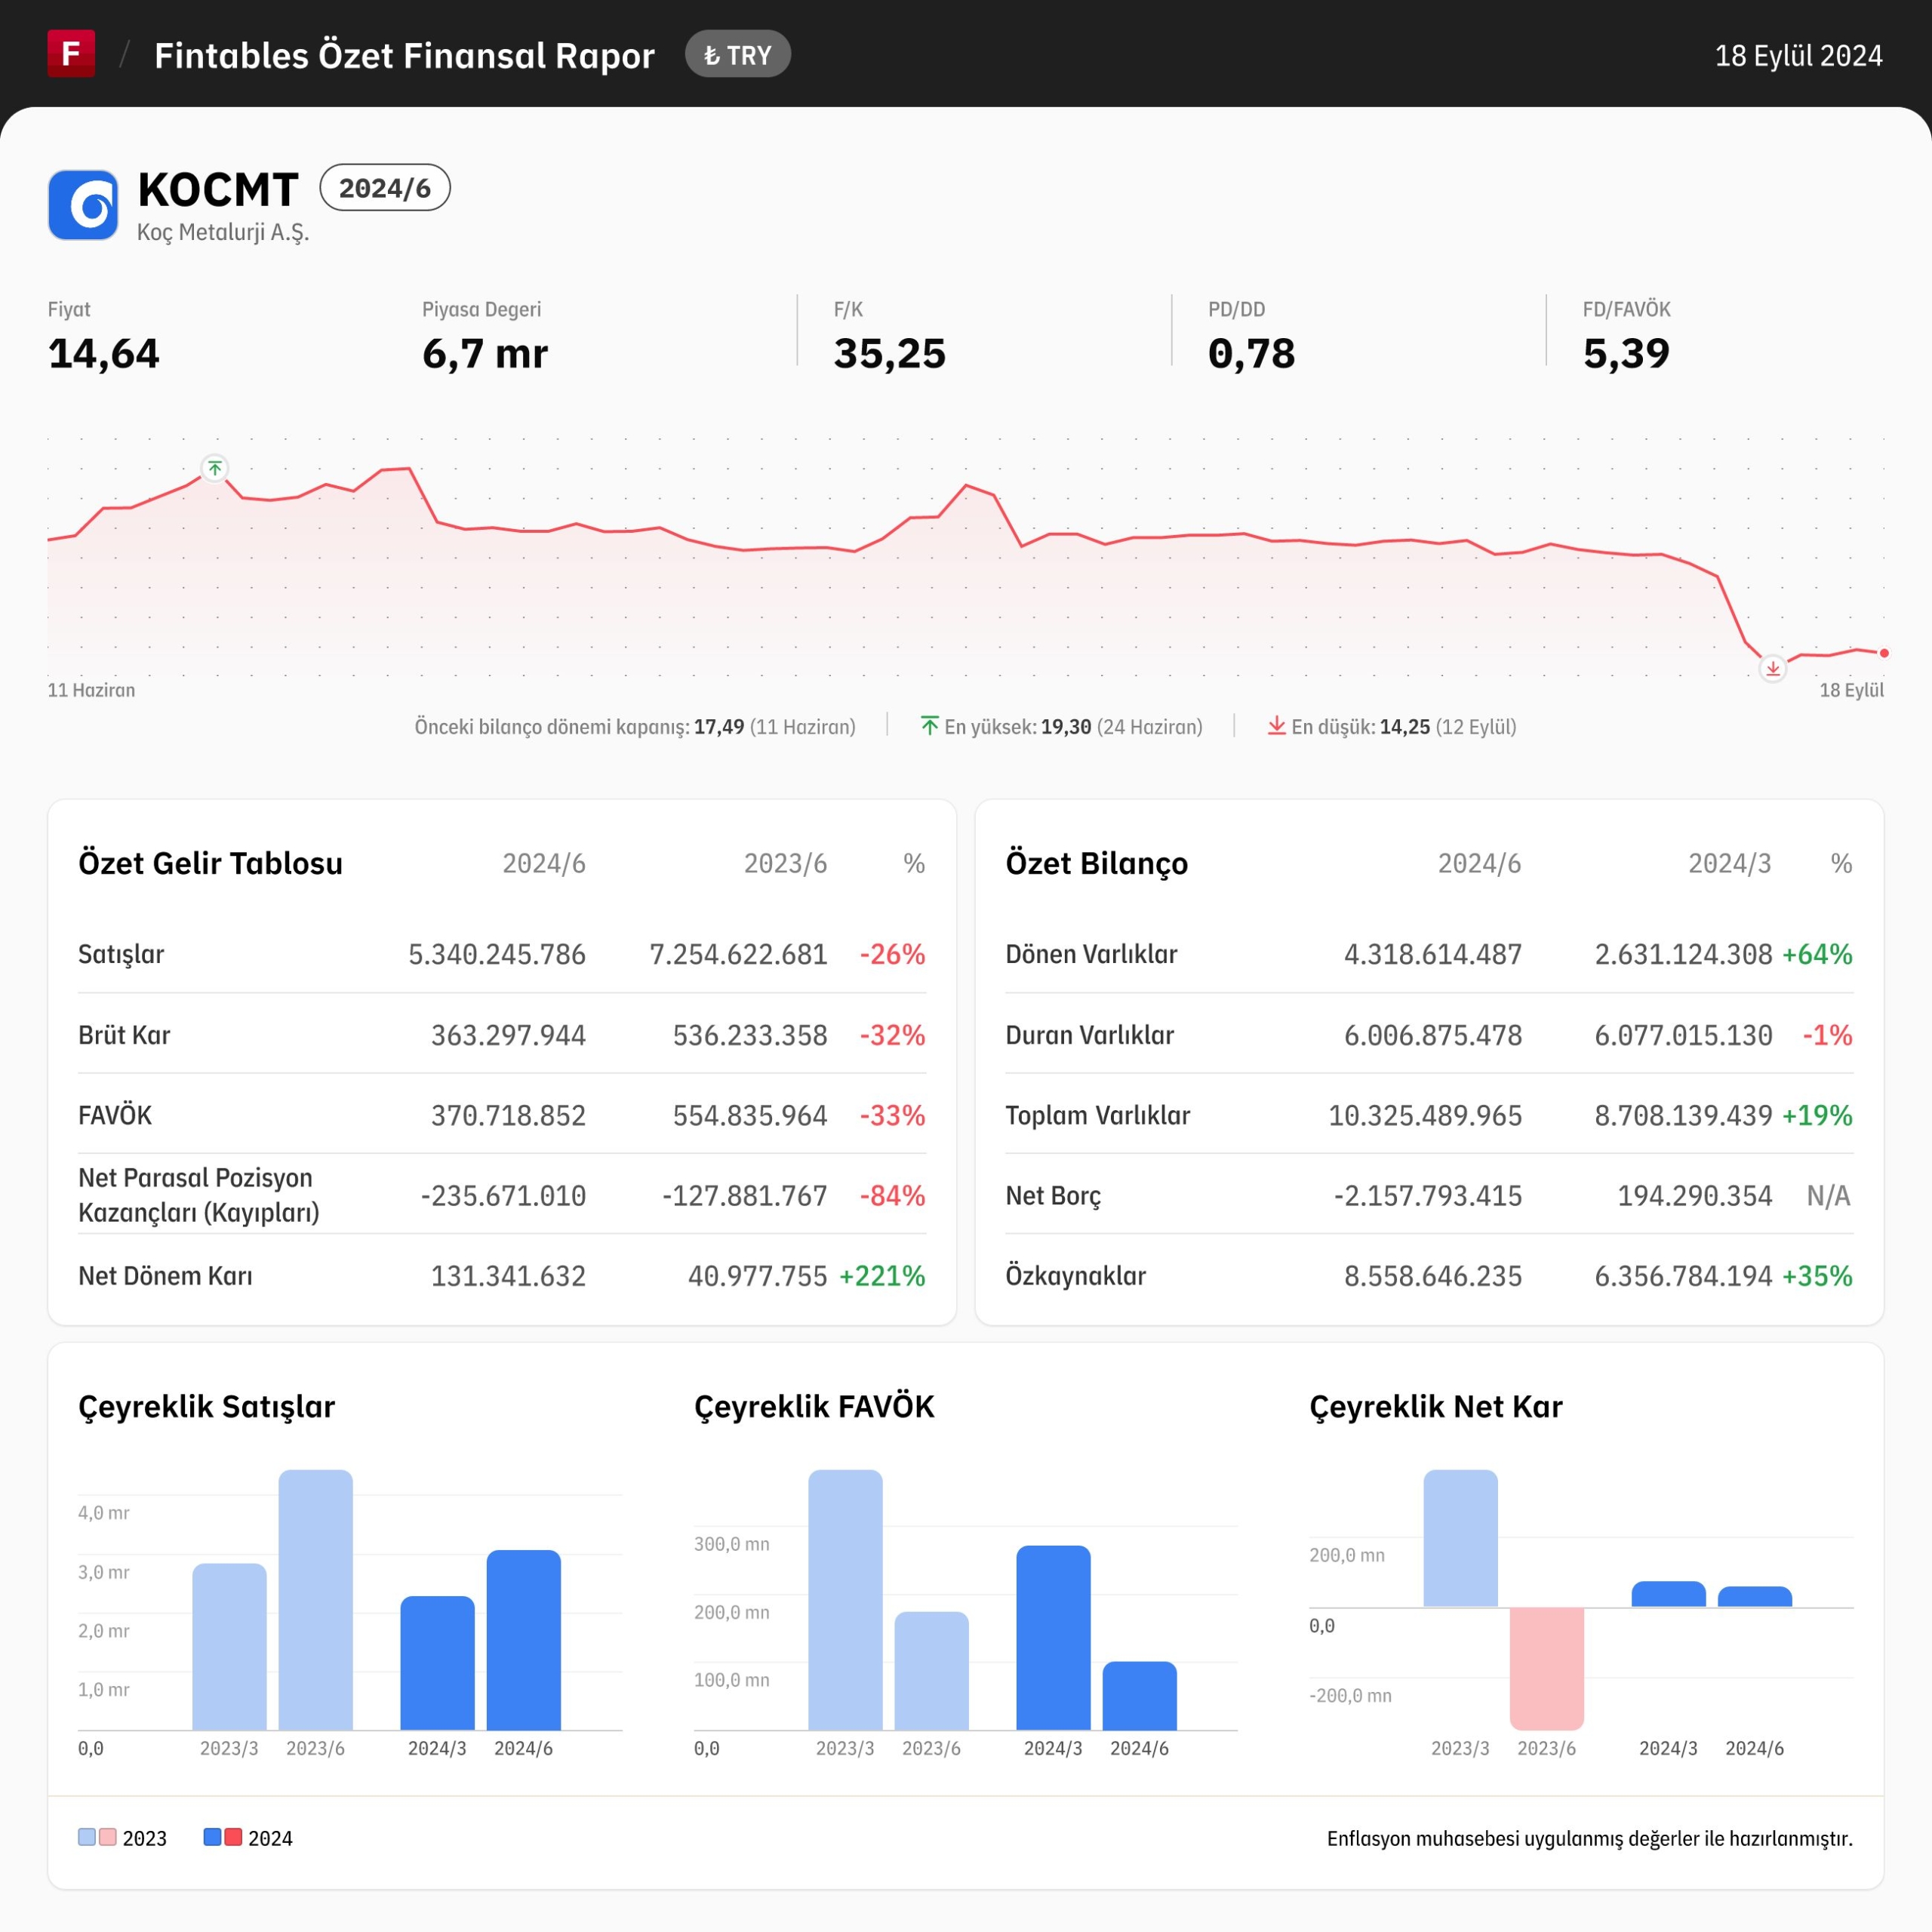The width and height of the screenshot is (1932, 1932).
Task: Click the red down-arrow icon beside En düşük
Action: click(1277, 725)
